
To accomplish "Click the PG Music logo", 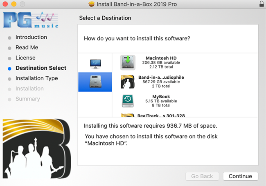I will click(x=31, y=20).
